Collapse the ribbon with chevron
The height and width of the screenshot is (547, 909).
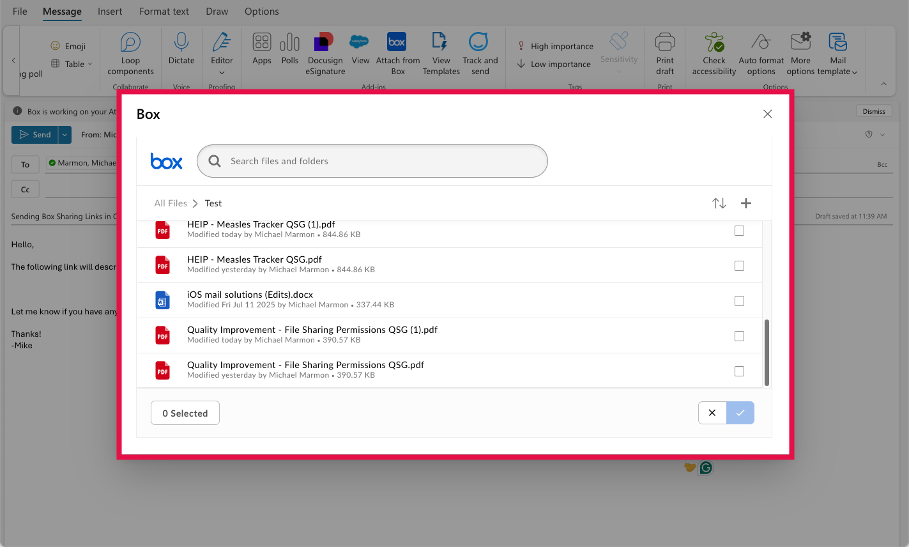(883, 84)
